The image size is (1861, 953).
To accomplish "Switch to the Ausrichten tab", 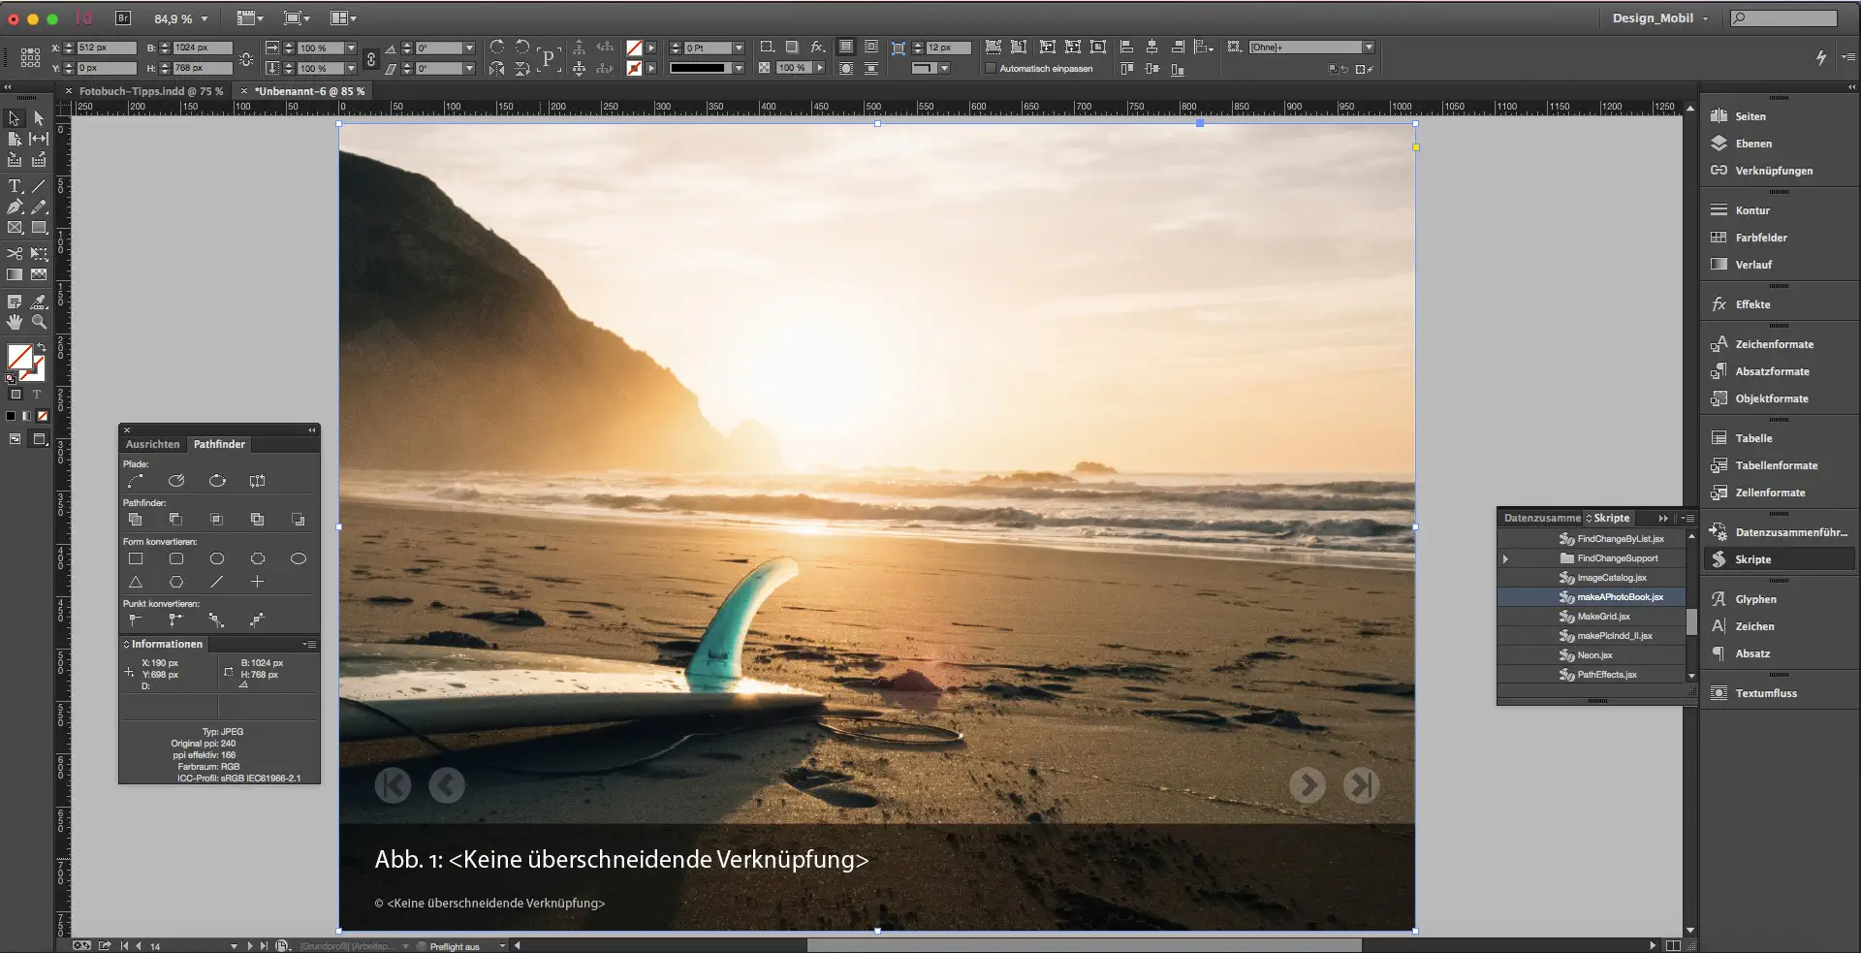I will [152, 444].
